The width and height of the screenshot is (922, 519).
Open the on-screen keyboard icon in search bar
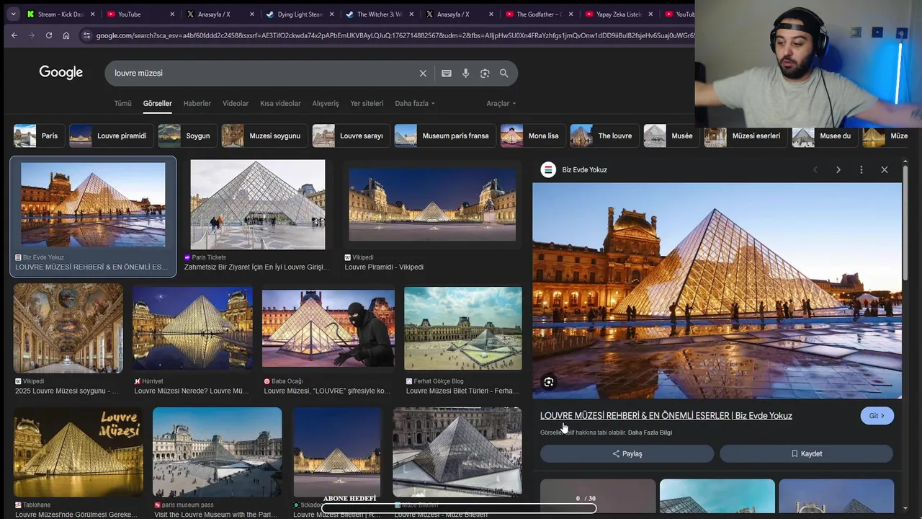(x=447, y=74)
